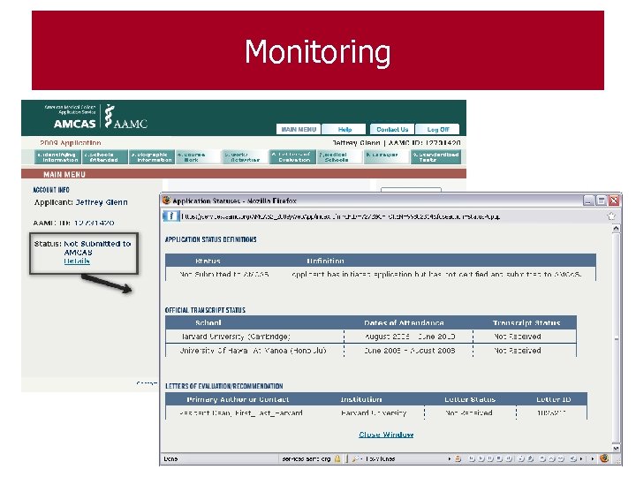Click the June 2008 - August 2008 dates cell
The width and height of the screenshot is (636, 477).
tap(409, 351)
